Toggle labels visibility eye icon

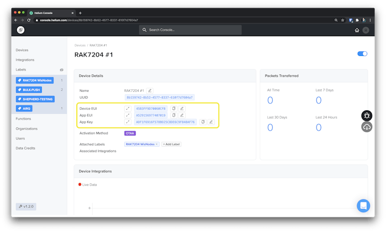click(62, 70)
